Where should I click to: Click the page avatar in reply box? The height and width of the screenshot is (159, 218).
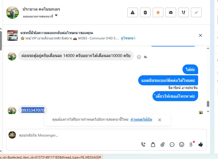pos(12,135)
